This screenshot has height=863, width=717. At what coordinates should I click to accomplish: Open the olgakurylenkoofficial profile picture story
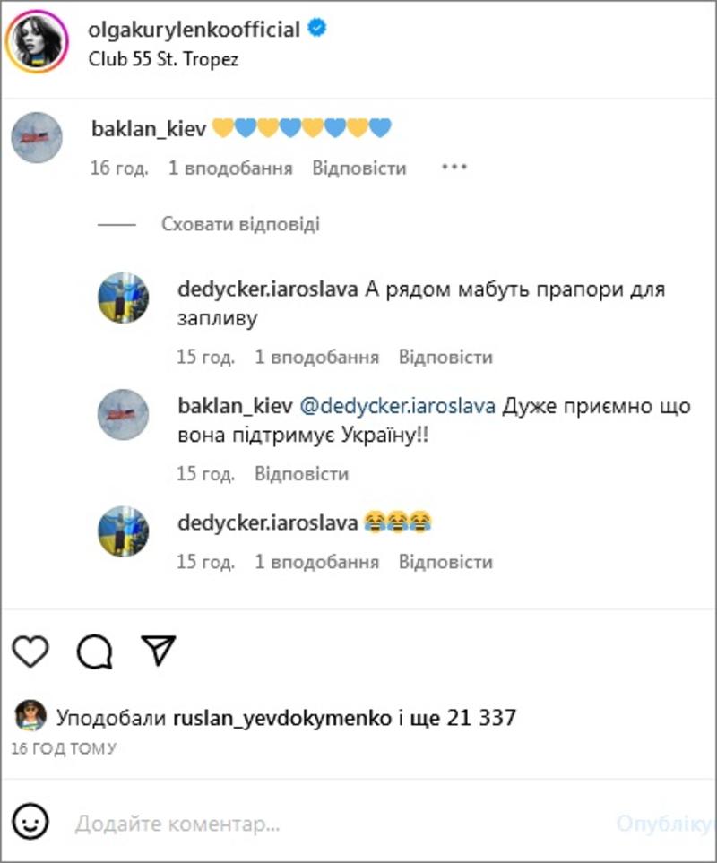pos(37,42)
